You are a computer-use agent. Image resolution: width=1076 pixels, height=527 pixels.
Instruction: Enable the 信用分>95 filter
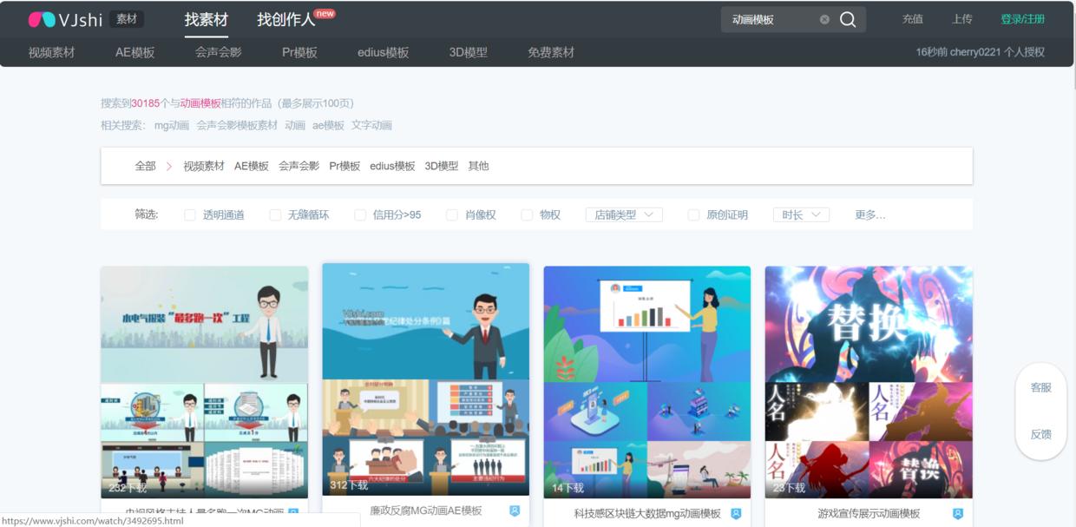[x=360, y=214]
